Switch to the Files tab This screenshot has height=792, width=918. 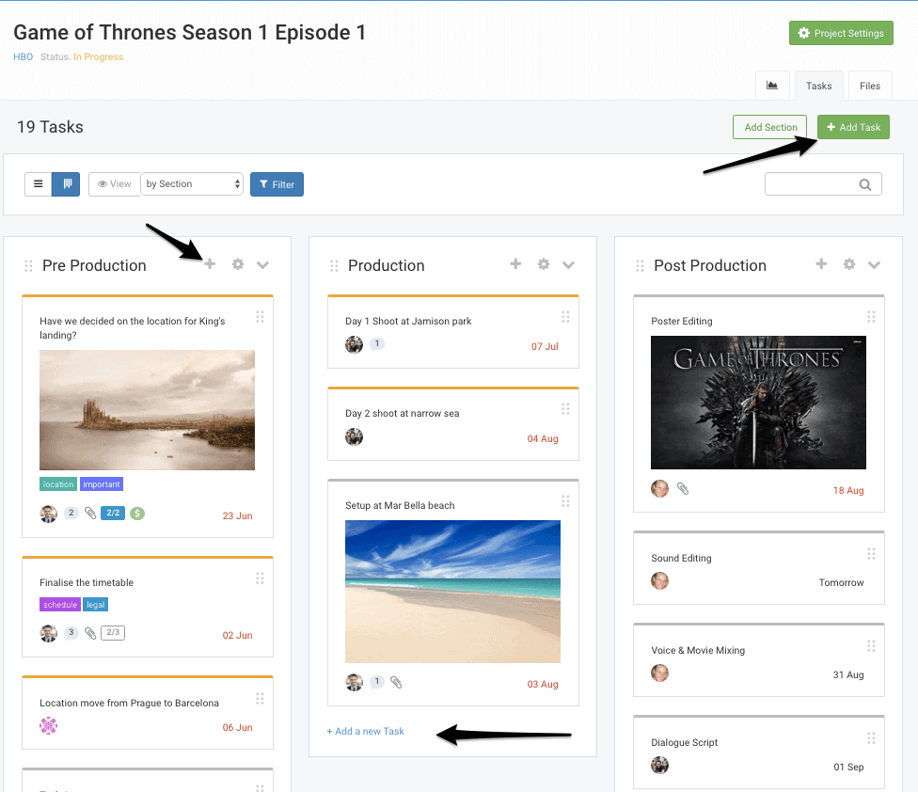point(869,85)
